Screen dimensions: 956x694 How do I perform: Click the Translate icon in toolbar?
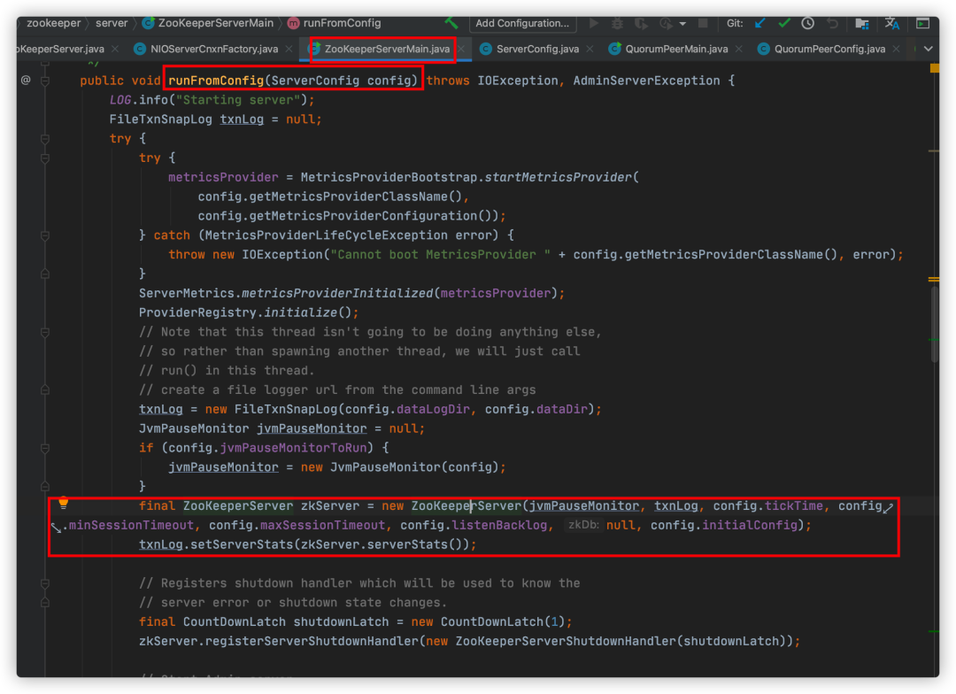pos(892,23)
